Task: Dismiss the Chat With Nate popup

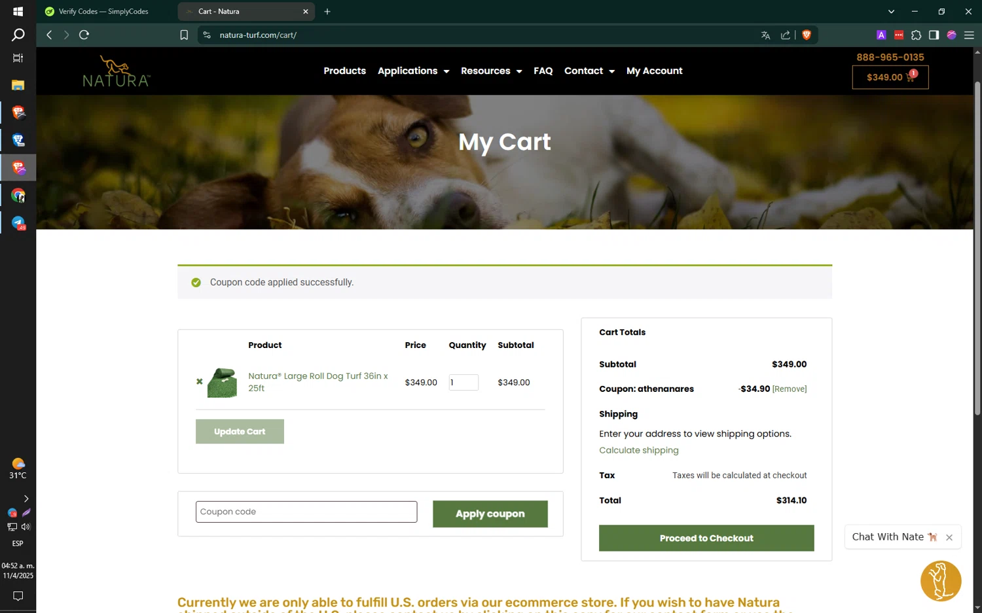Action: tap(949, 537)
